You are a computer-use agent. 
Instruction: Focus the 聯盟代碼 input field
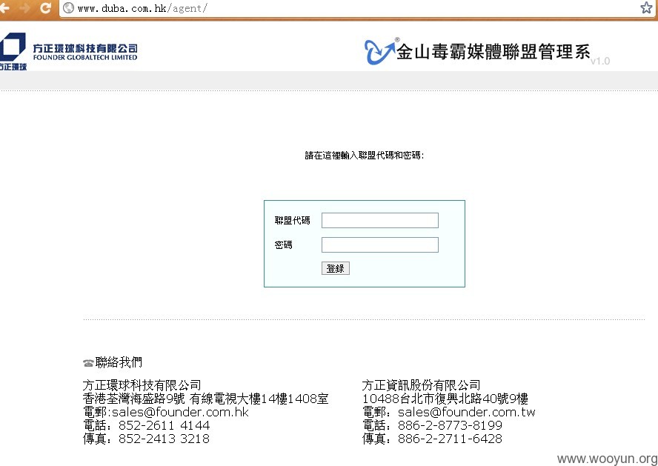click(380, 220)
